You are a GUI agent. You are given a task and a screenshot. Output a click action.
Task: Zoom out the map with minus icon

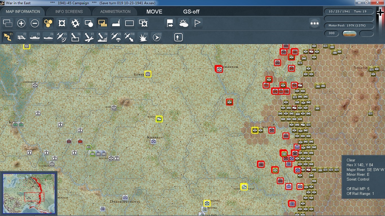pyautogui.click(x=35, y=23)
